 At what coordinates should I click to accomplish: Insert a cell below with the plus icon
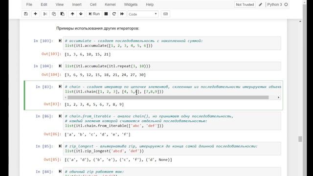(x=35, y=14)
